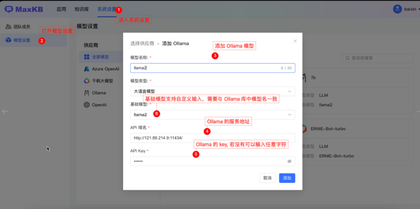
Task: Click the API 域名 input field
Action: [x=213, y=138]
